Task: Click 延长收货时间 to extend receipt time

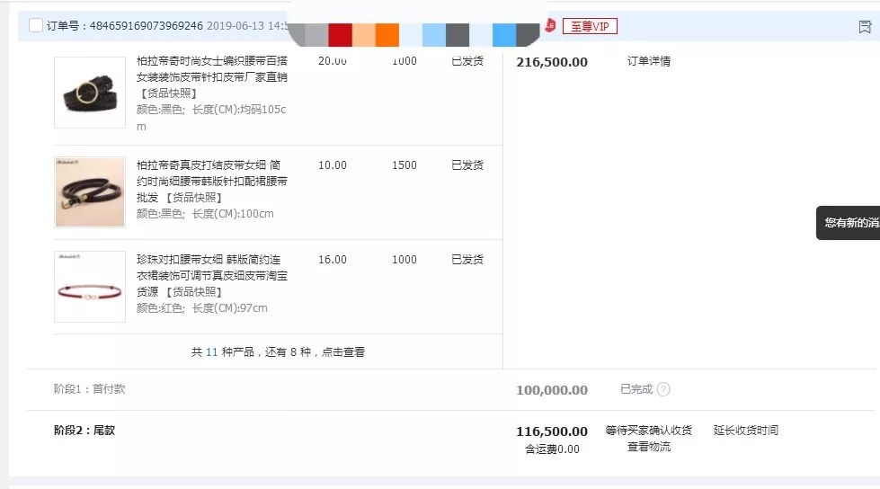Action: 745,431
